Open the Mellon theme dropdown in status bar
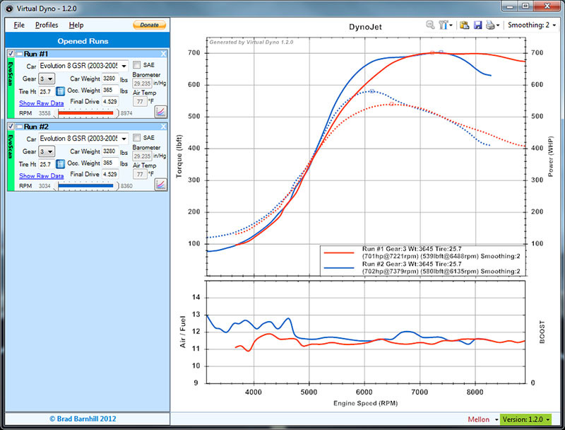The image size is (565, 430). coord(483,419)
